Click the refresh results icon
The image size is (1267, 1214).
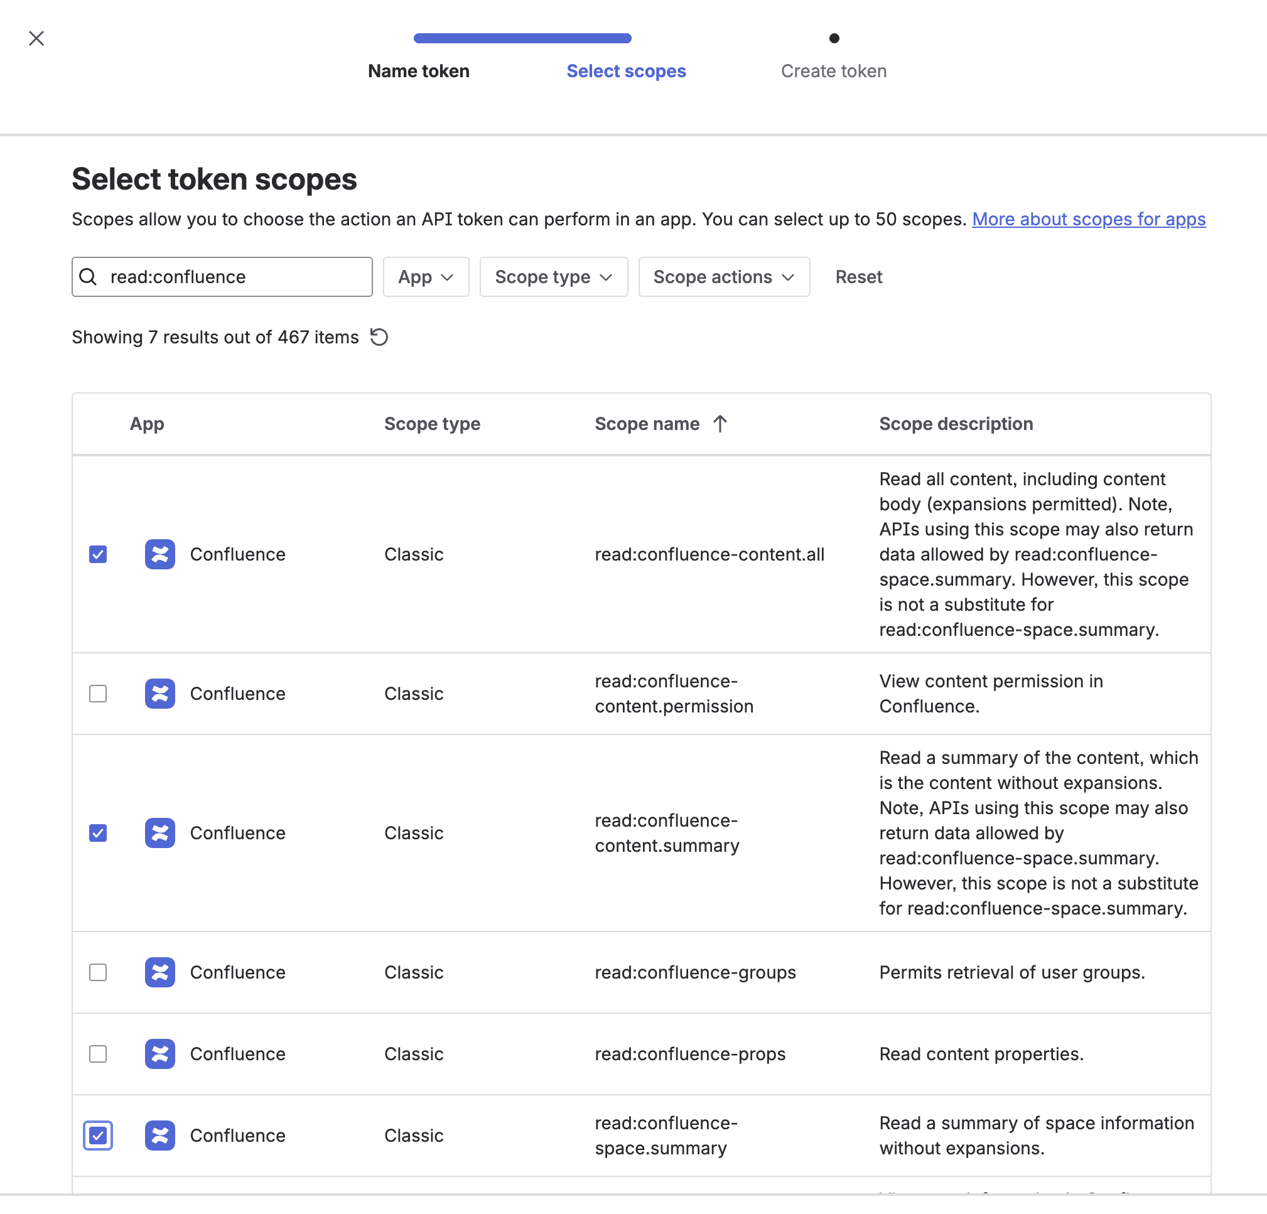(379, 337)
